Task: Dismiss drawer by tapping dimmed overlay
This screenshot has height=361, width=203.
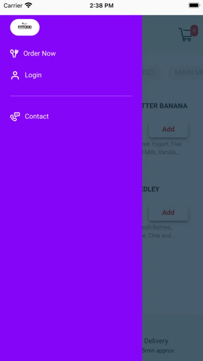Action: click(x=173, y=276)
